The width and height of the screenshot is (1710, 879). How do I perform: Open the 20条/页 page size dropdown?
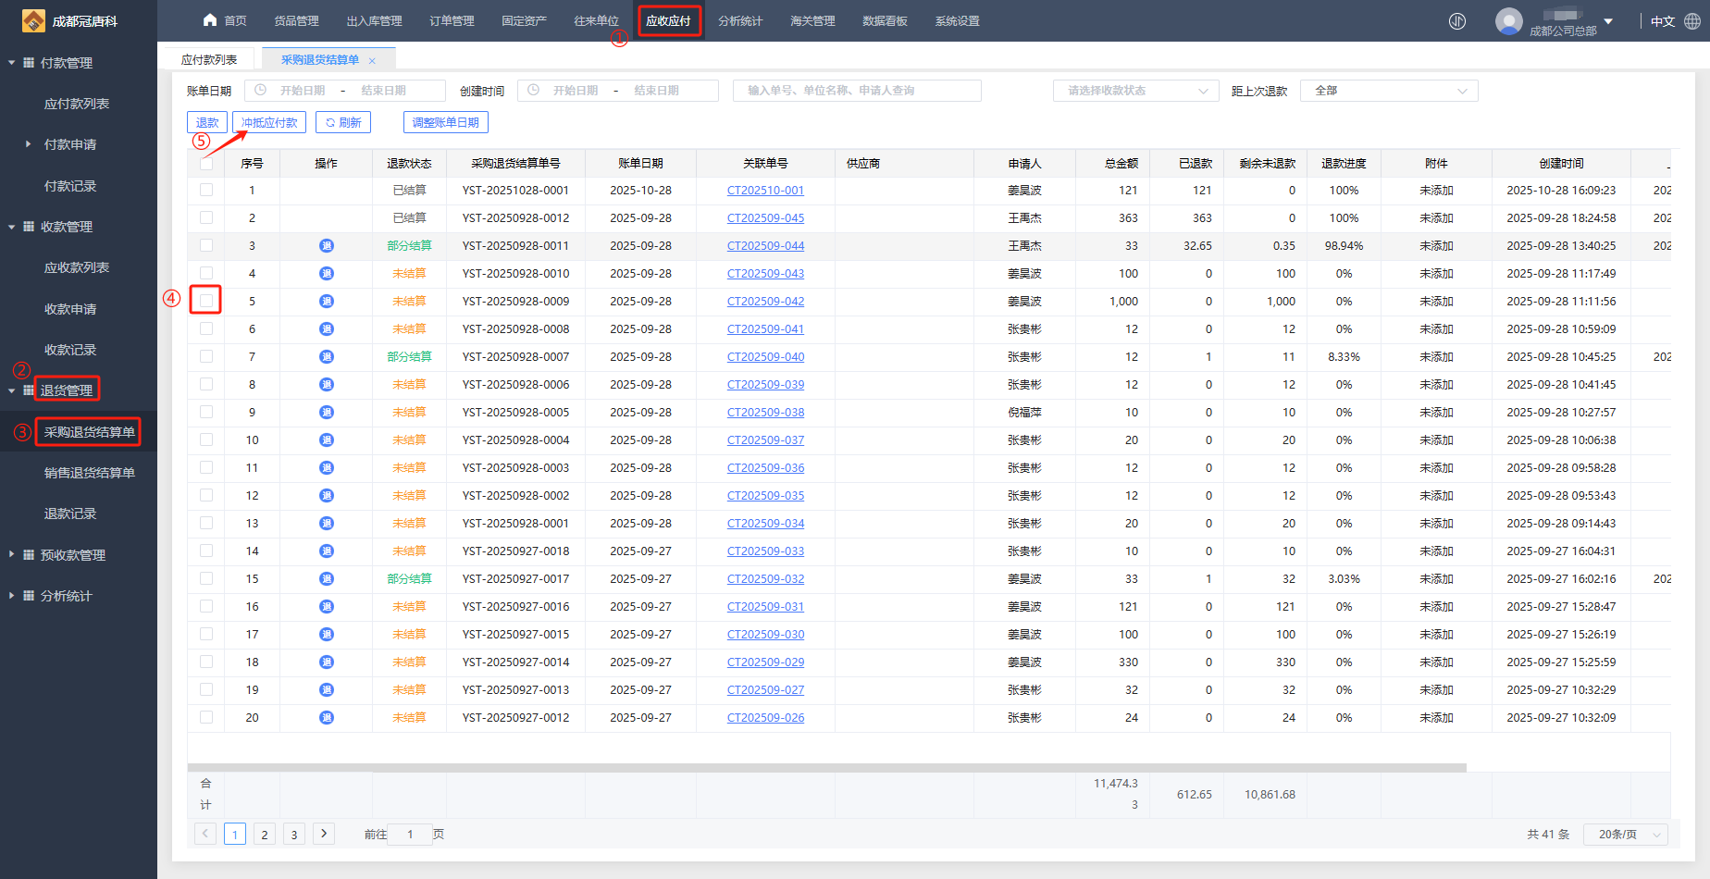click(x=1625, y=834)
